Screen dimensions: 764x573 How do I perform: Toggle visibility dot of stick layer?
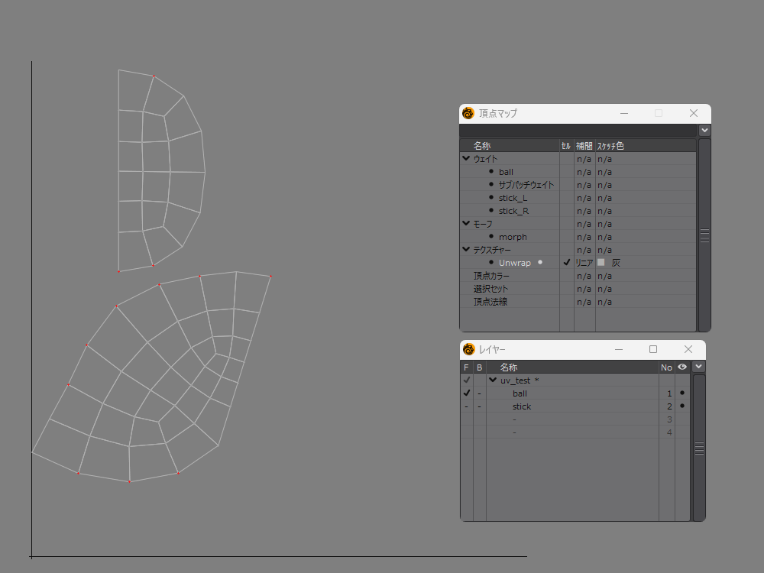point(681,406)
